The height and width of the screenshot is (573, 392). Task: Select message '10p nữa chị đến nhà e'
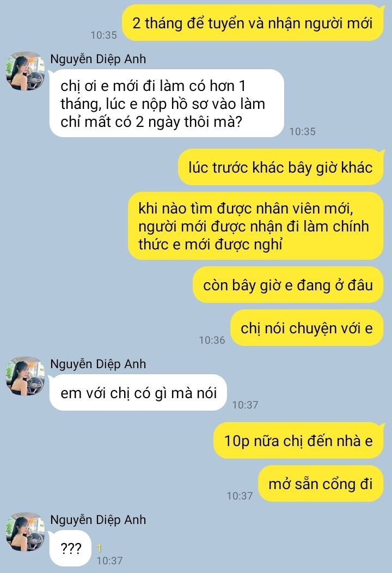[x=298, y=441]
